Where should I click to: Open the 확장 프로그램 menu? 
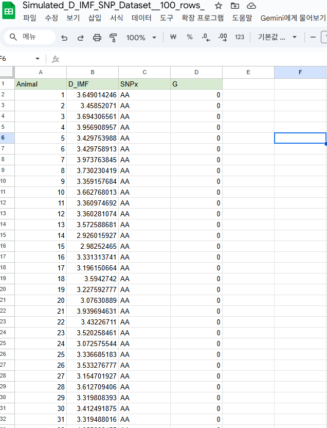[x=203, y=18]
